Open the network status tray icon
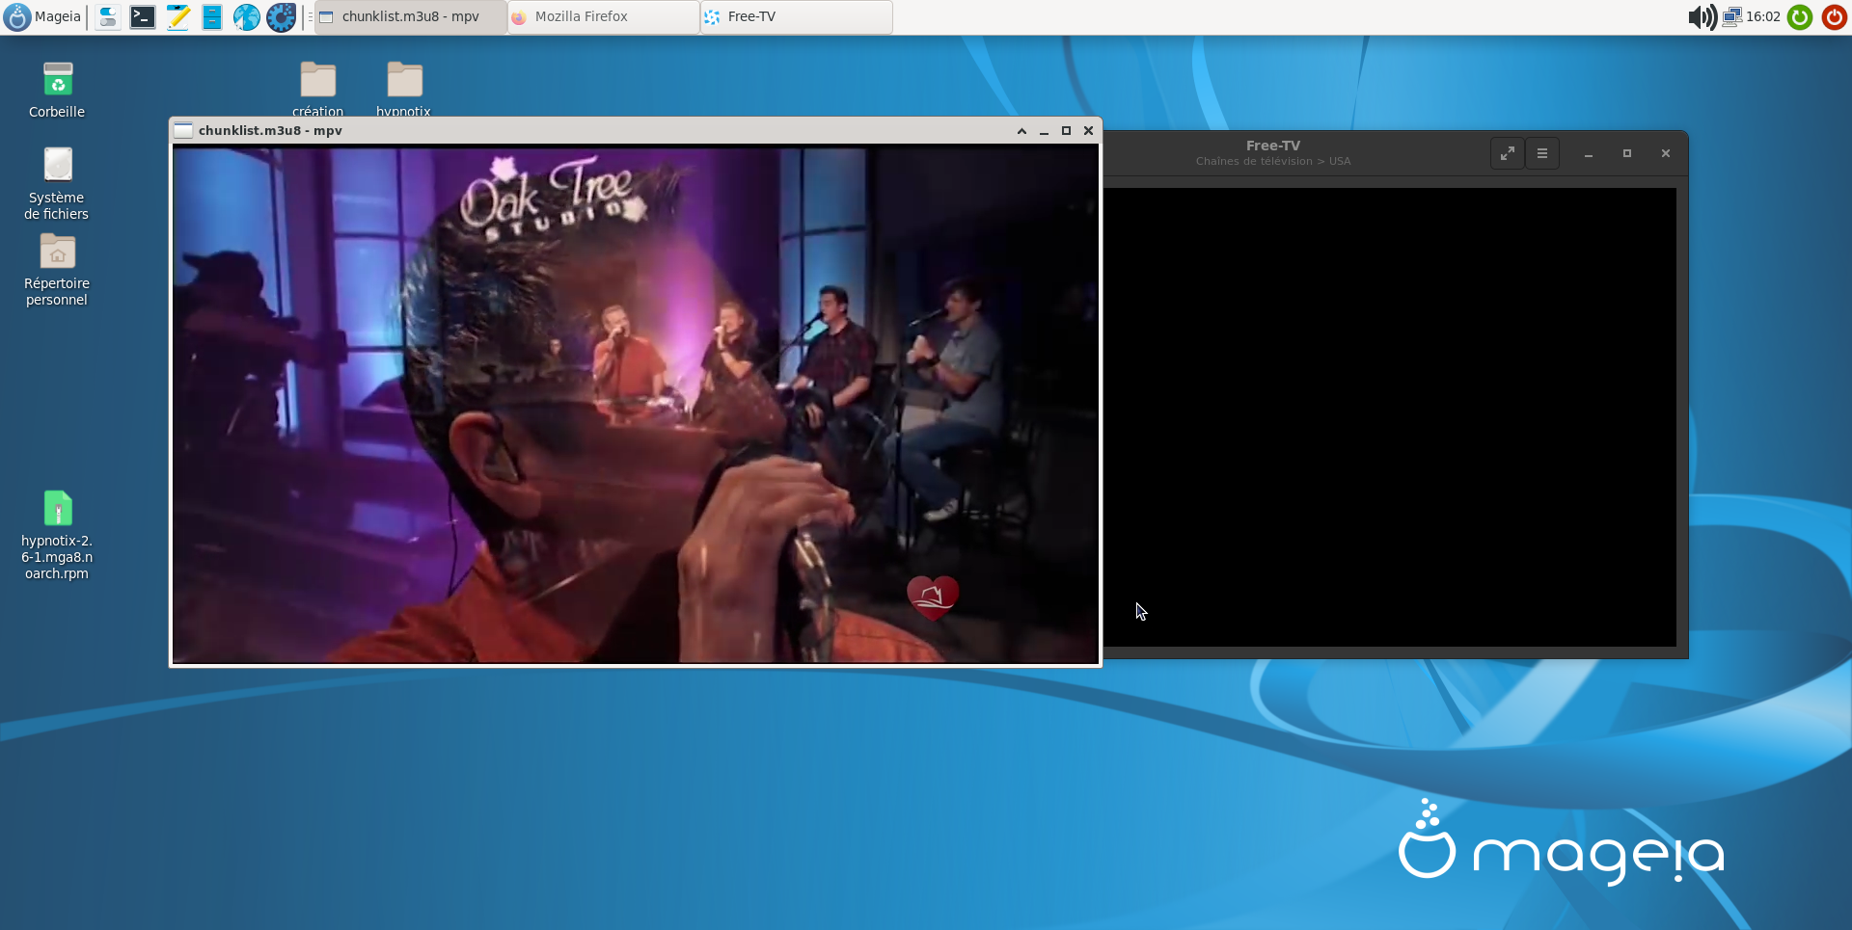1852x930 pixels. click(1732, 16)
